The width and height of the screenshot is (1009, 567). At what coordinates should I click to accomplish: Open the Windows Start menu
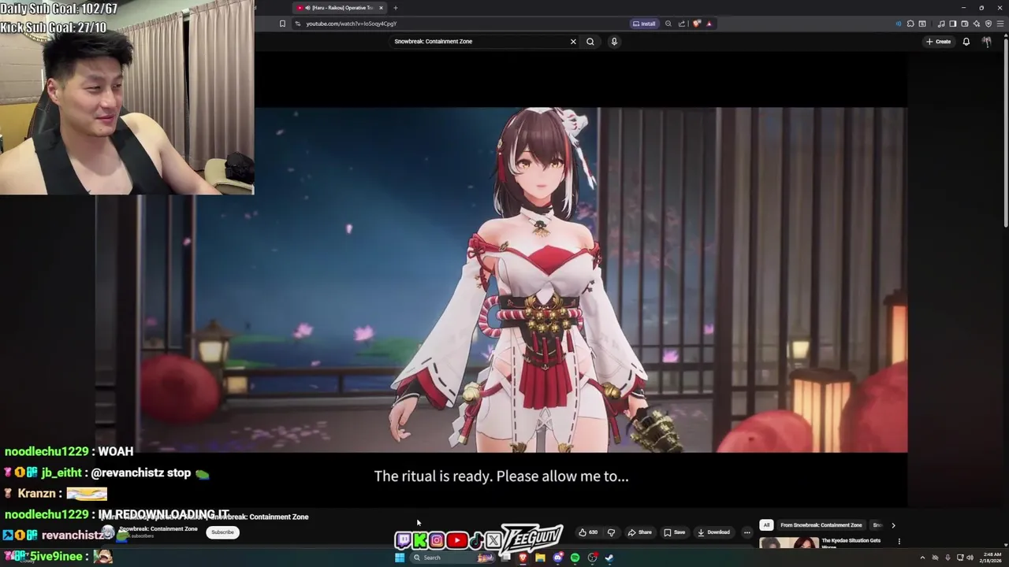(400, 558)
